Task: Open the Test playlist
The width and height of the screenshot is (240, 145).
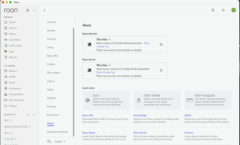Action: 6,120
